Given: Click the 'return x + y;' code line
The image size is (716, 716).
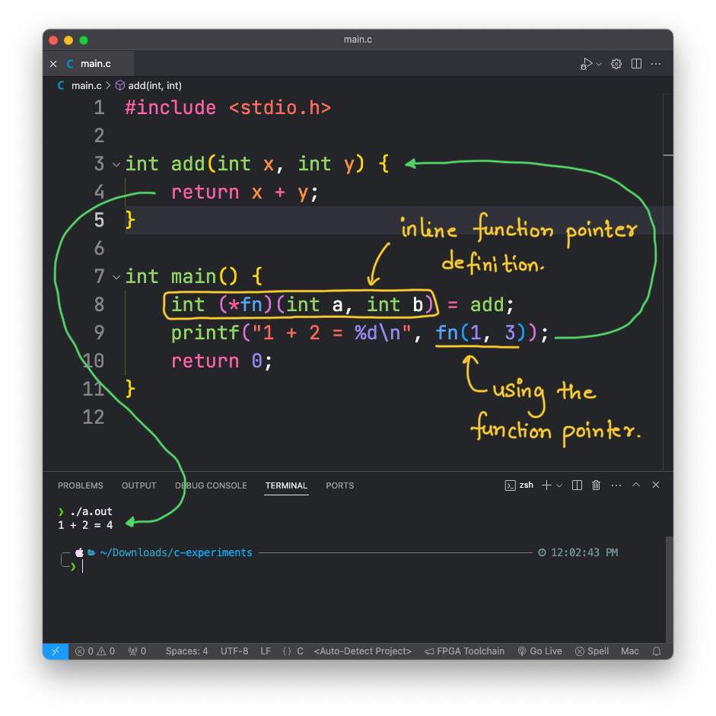Looking at the screenshot, I should click(244, 193).
